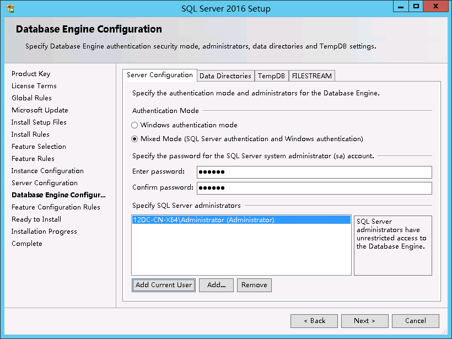Viewport: 452px width, 339px height.
Task: Click the Installation Progress step
Action: (x=44, y=232)
